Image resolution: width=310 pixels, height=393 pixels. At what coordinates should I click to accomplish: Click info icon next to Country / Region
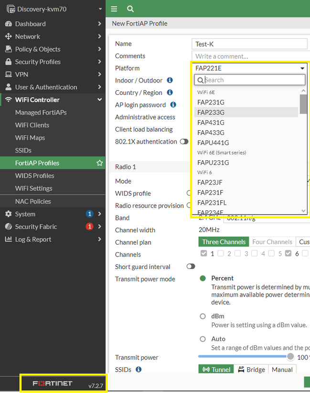[170, 93]
